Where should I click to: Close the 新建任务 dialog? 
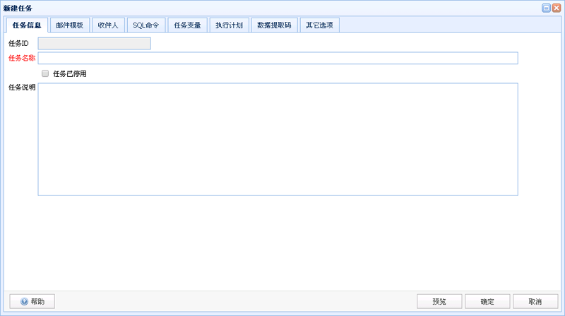[x=557, y=8]
